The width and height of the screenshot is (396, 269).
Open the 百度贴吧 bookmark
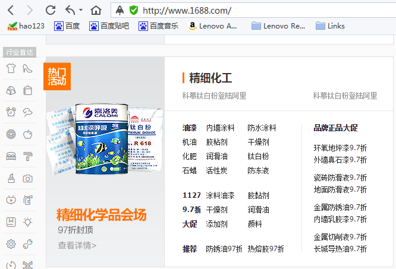109,26
